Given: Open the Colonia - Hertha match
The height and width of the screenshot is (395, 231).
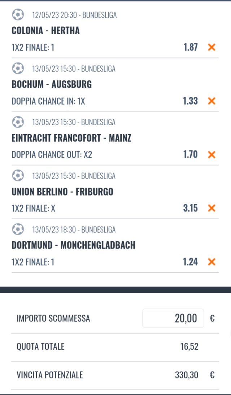Looking at the screenshot, I should (45, 31).
